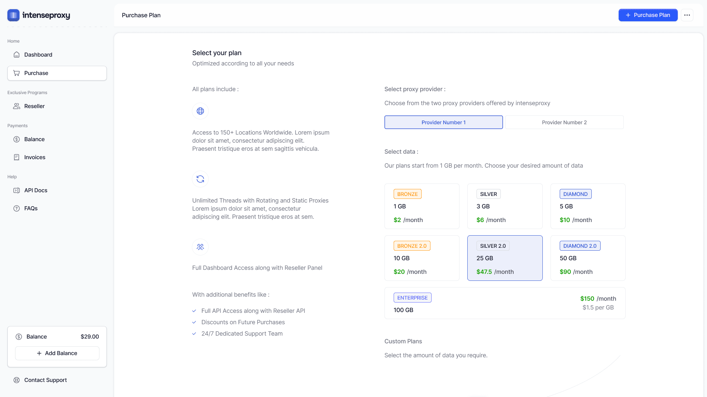Select the Provider Number 1 tab
707x397 pixels.
(443, 122)
